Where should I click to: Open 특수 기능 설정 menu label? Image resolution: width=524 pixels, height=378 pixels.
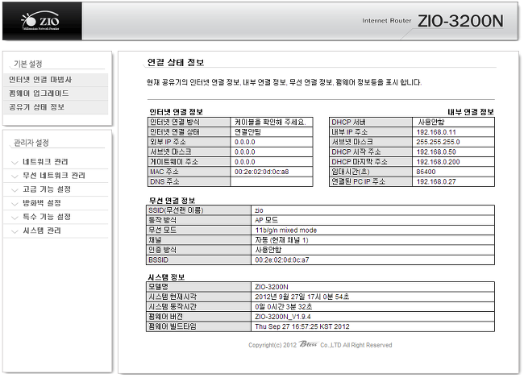coord(47,217)
